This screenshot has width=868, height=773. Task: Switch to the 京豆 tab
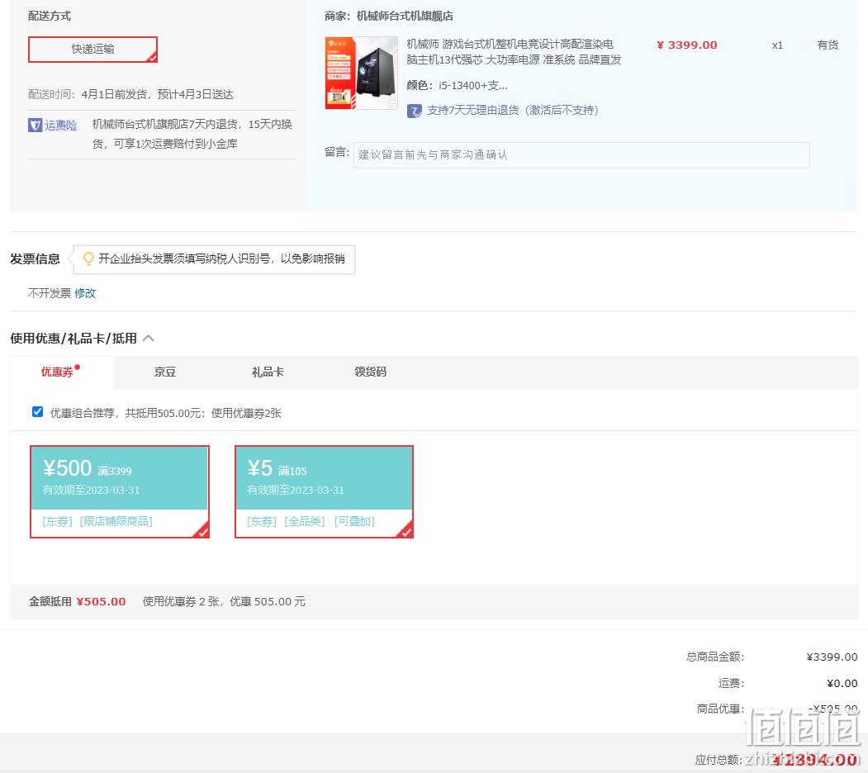pos(164,372)
